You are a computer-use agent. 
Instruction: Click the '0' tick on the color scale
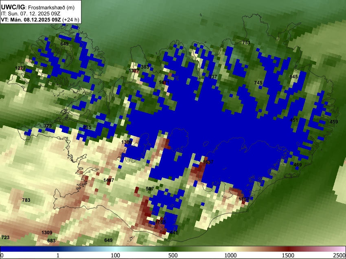click(2, 255)
